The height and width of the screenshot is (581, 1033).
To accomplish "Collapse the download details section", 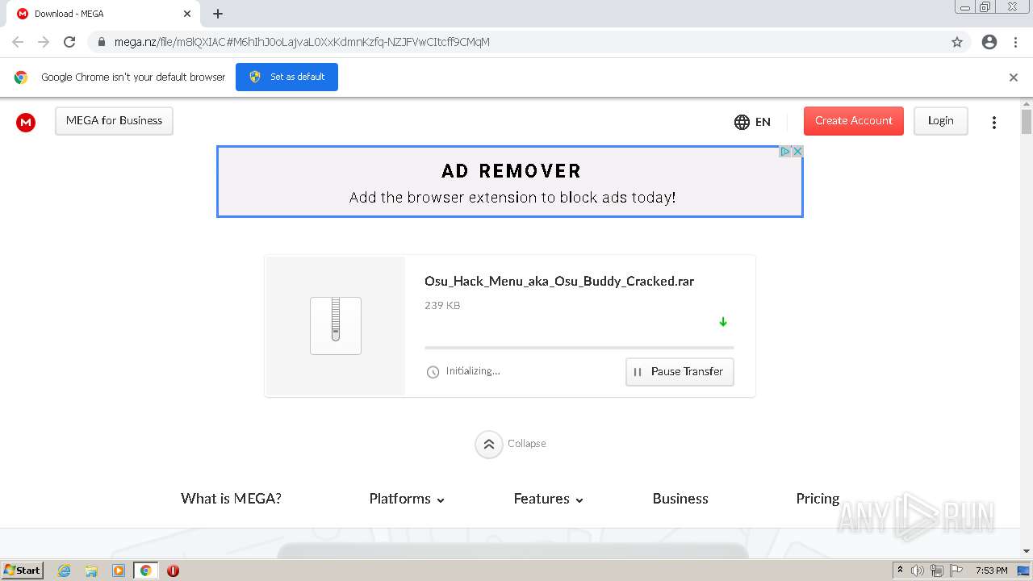I will pyautogui.click(x=489, y=444).
